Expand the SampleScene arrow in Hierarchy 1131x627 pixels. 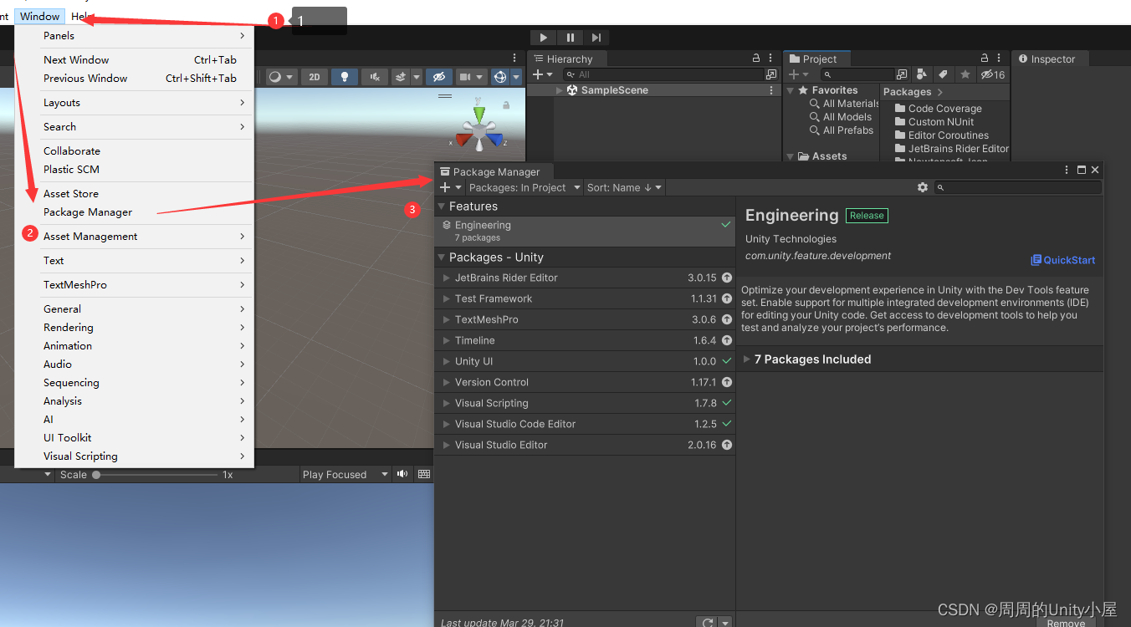[560, 90]
